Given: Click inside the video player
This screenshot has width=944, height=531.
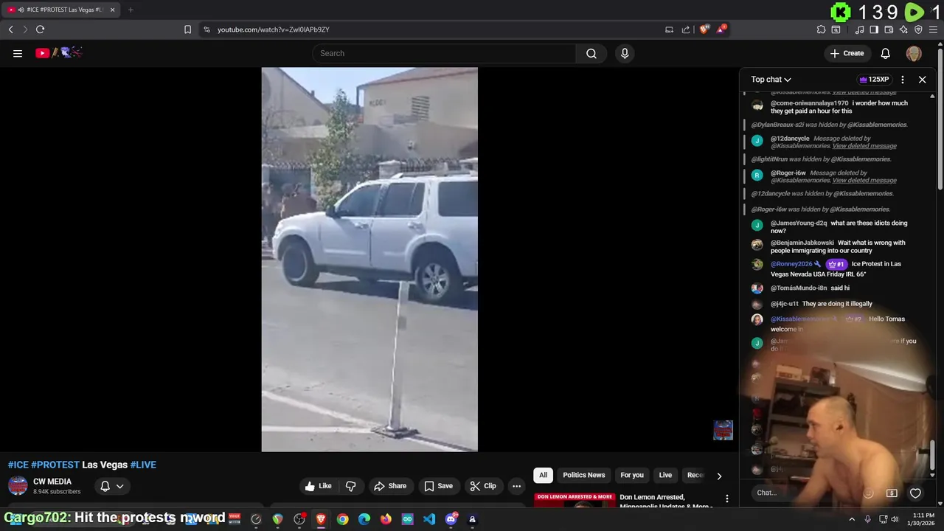Looking at the screenshot, I should coord(369,259).
